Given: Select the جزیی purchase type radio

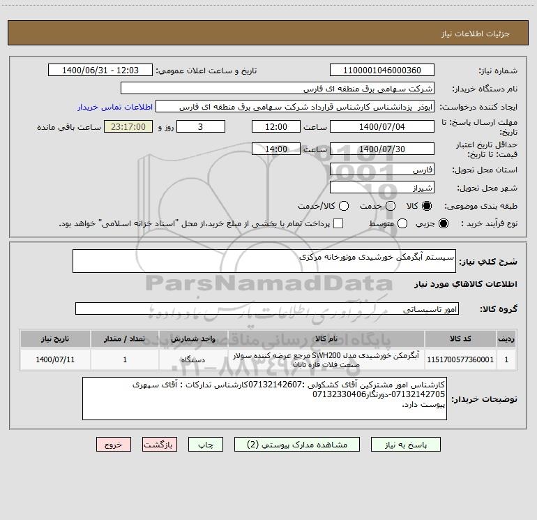Looking at the screenshot, I should (443, 223).
